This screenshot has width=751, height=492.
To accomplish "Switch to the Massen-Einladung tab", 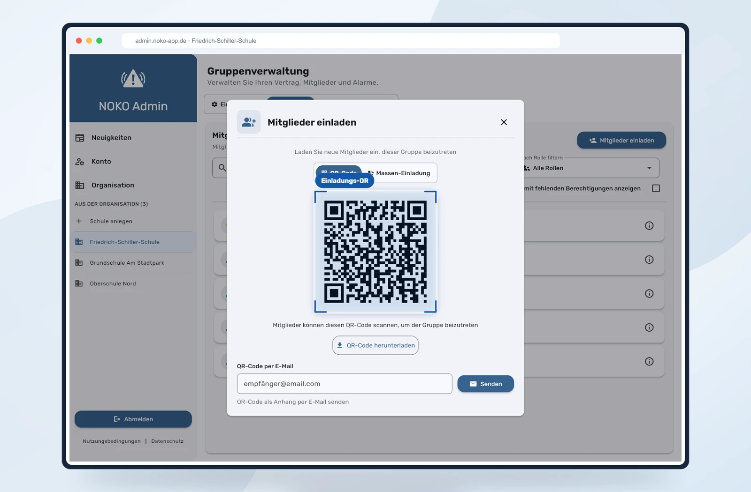I will click(399, 173).
